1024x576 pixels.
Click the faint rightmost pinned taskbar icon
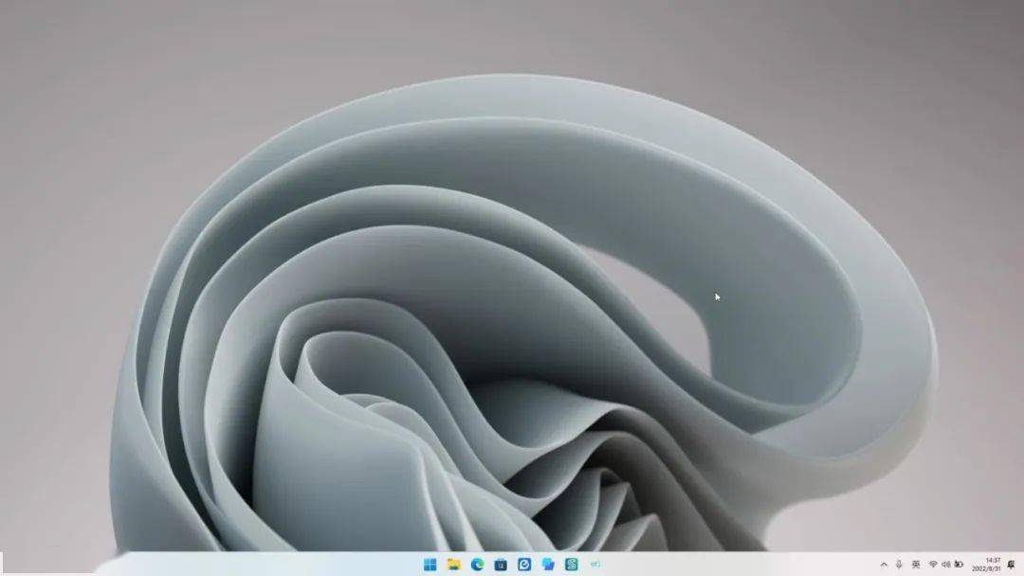coord(594,563)
